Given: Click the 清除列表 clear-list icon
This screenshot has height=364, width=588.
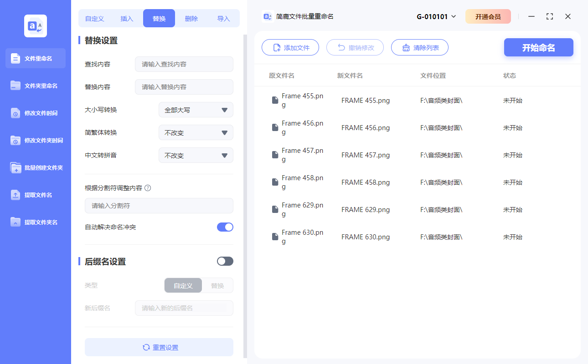Looking at the screenshot, I should pyautogui.click(x=407, y=47).
